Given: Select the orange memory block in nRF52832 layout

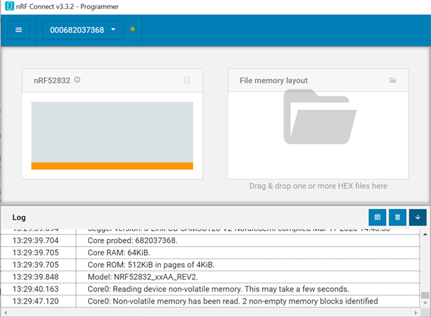Looking at the screenshot, I should coord(112,166).
